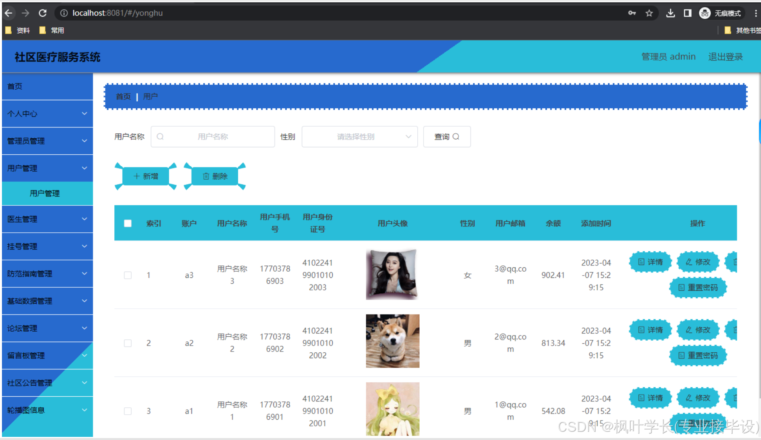Click the 管理员 admin label in header
Viewport: 761px width, 440px height.
(x=669, y=57)
